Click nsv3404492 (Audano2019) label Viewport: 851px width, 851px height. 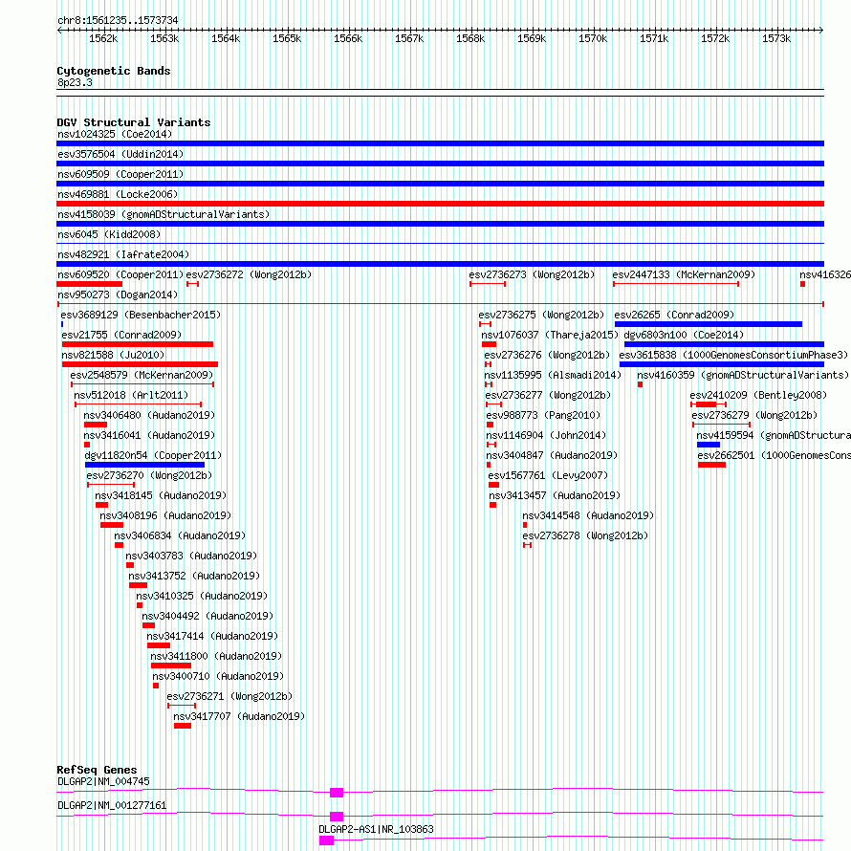(x=207, y=616)
